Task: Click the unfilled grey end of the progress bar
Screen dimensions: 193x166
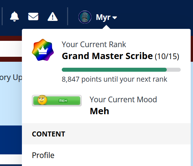Action: click(x=174, y=70)
